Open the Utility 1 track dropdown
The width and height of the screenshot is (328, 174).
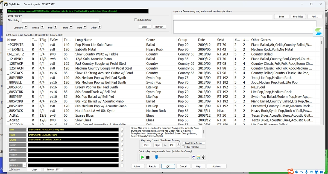point(24,165)
